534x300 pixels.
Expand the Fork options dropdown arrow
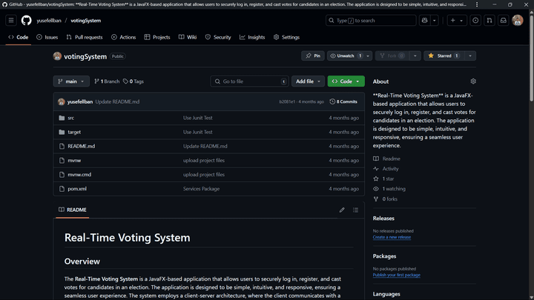(415, 56)
